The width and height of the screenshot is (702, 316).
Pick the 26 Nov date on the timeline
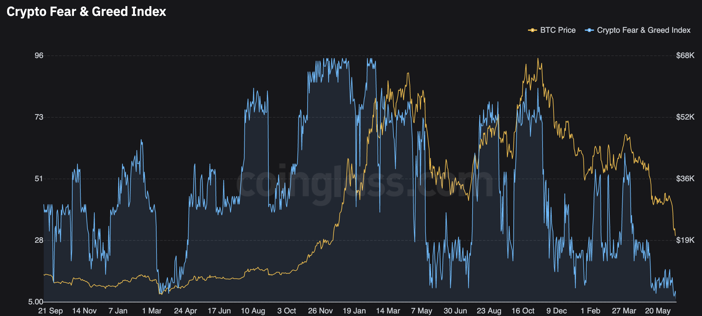[320, 310]
